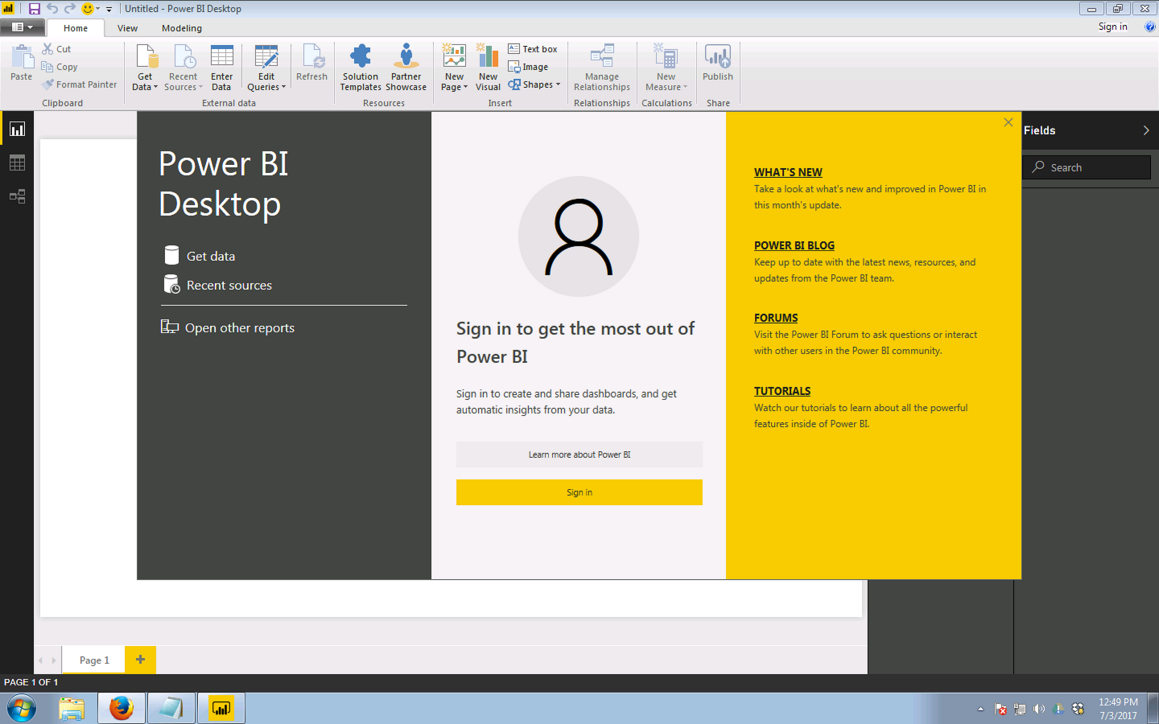The image size is (1159, 724).
Task: Open the Recent Sources ribbon button
Action: (183, 67)
